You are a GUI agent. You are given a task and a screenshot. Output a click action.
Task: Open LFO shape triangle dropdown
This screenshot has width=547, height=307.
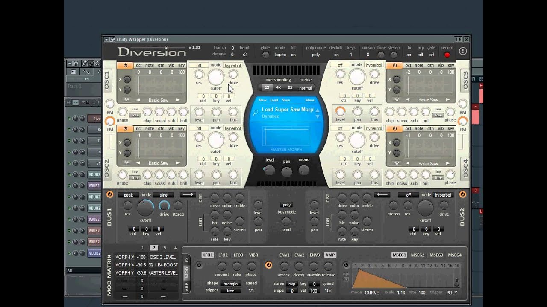point(230,284)
